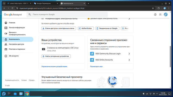
Task: Open the help question mark icon
Action: coord(155,14)
